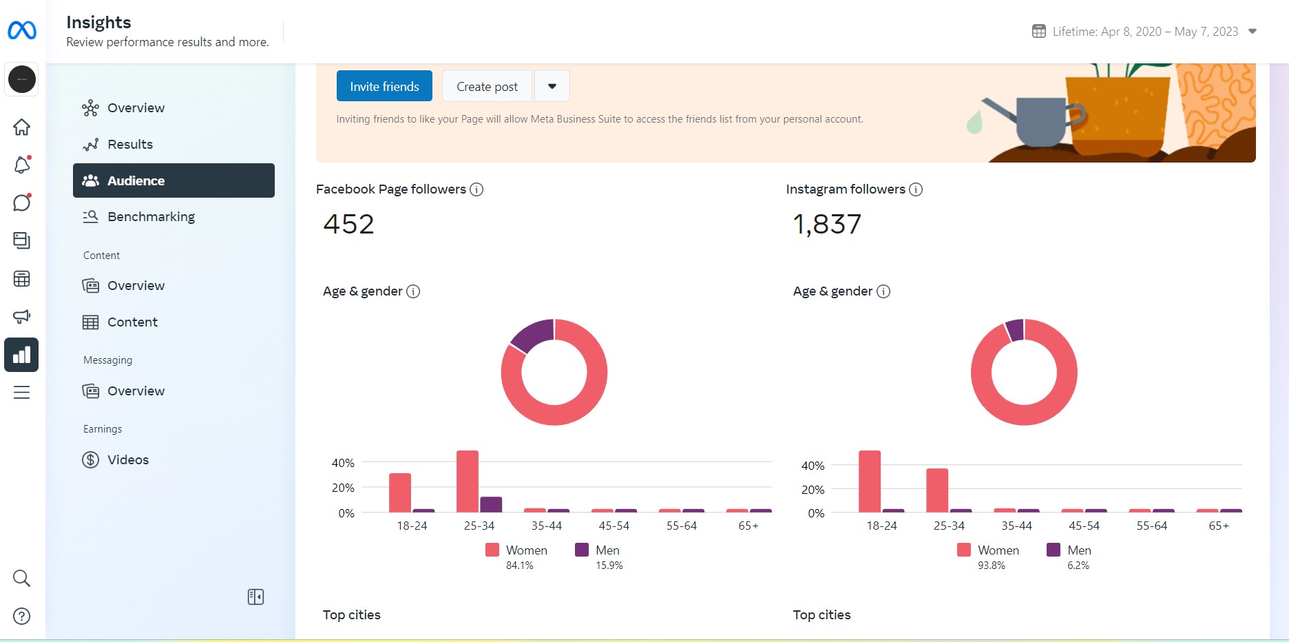Go to Home in the left rail
The height and width of the screenshot is (642, 1289).
pos(22,127)
